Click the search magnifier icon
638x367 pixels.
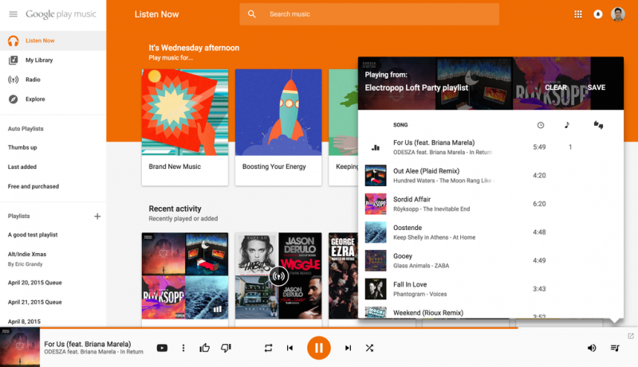click(252, 14)
